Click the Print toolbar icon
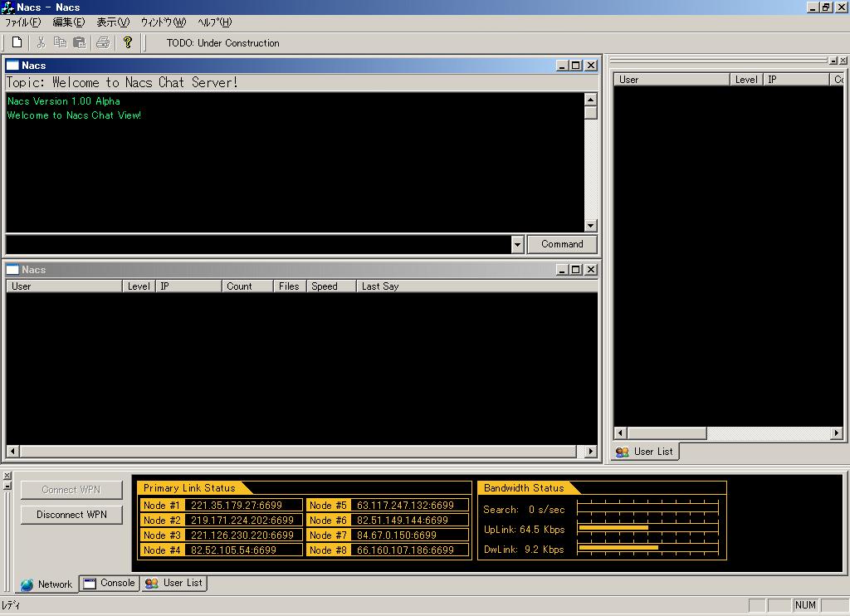The image size is (850, 616). tap(103, 42)
